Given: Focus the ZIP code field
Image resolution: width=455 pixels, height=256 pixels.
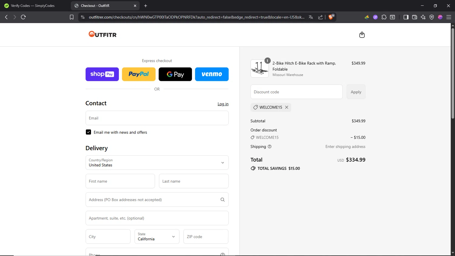Looking at the screenshot, I should point(206,237).
